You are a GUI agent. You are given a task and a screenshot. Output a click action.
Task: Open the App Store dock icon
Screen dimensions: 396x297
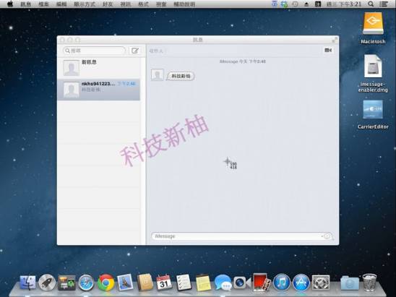(301, 283)
